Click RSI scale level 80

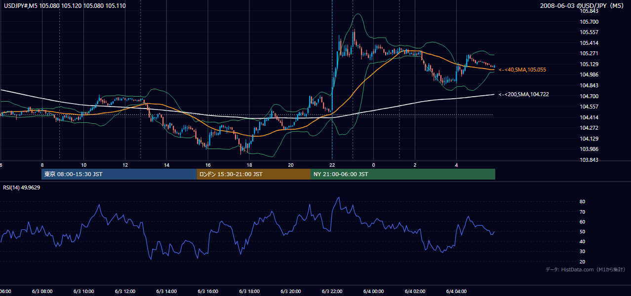(582, 202)
